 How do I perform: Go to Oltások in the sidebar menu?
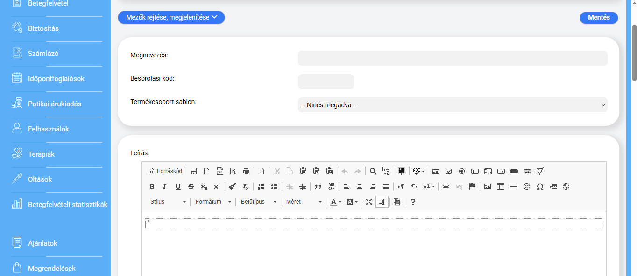[40, 179]
